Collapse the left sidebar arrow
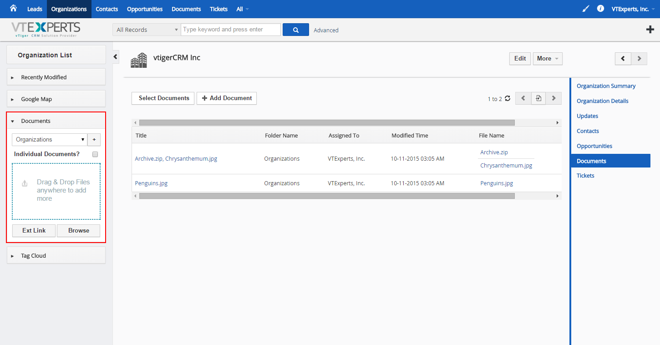 coord(115,56)
